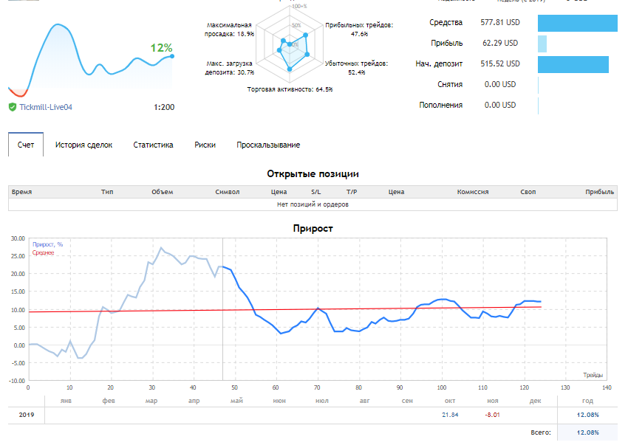The height and width of the screenshot is (445, 628).
Task: Click the 515.52 USD value
Action: [x=500, y=63]
